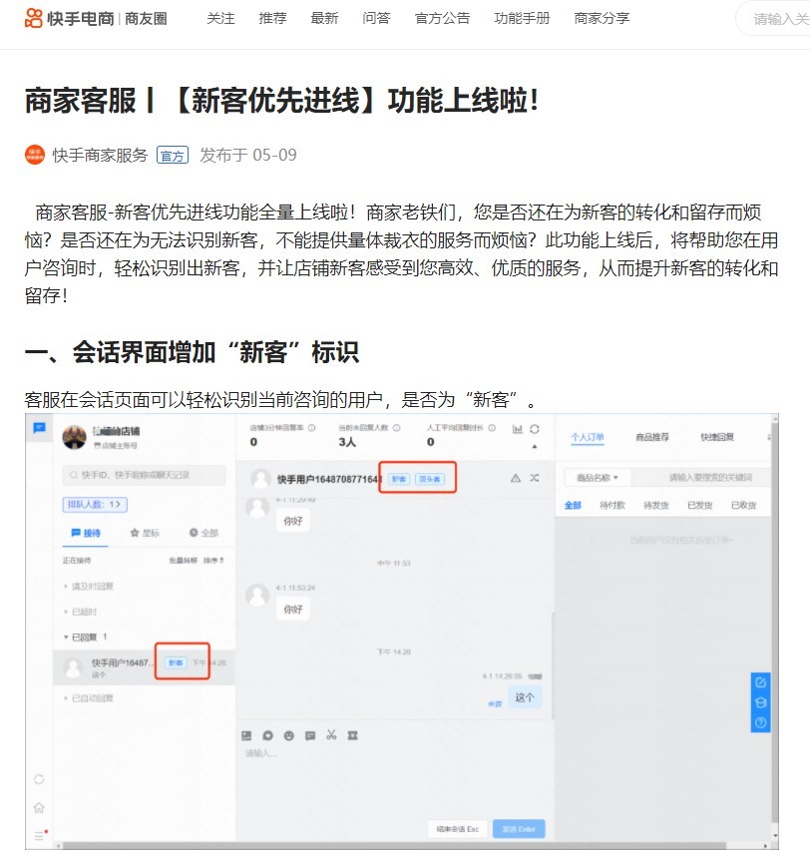Open the 最新 tab in navigation
The image size is (810, 855).
(x=324, y=19)
